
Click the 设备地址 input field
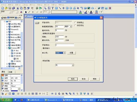65,45
